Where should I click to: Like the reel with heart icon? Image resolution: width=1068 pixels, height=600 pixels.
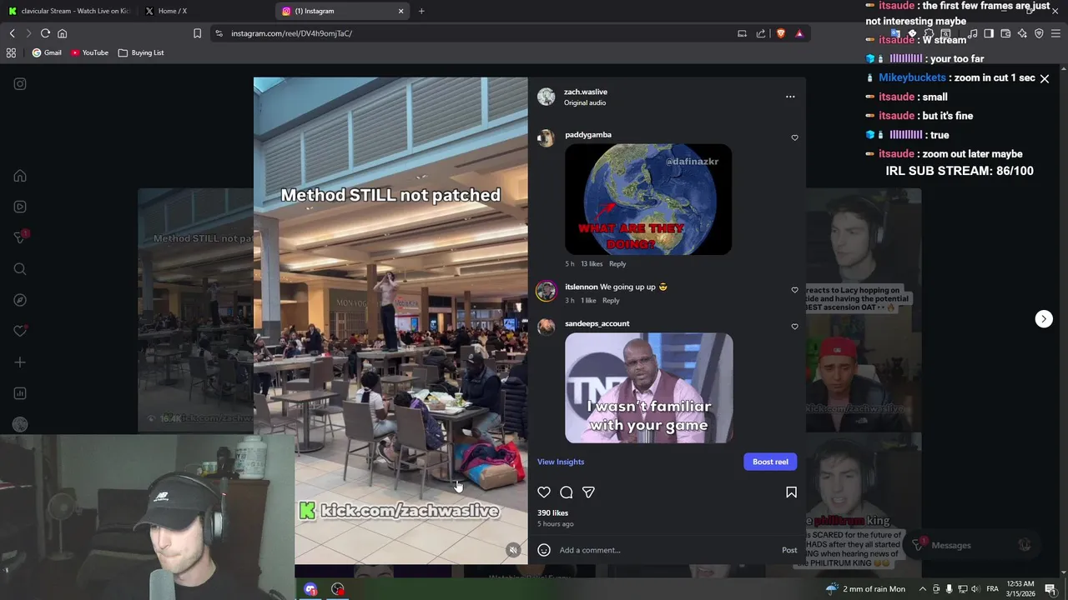[544, 492]
